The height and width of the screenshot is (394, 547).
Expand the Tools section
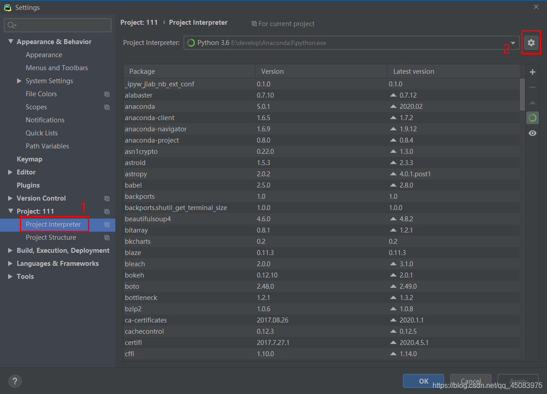(x=10, y=277)
